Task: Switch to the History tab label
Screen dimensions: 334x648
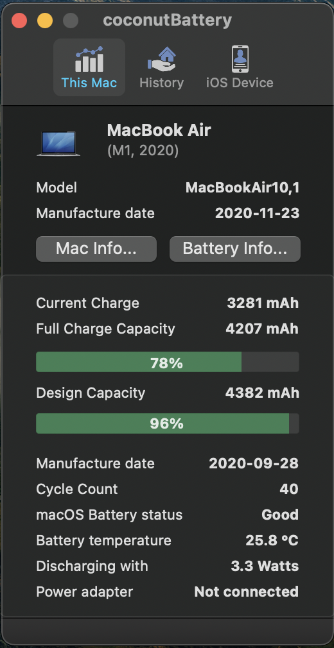Action: [161, 83]
